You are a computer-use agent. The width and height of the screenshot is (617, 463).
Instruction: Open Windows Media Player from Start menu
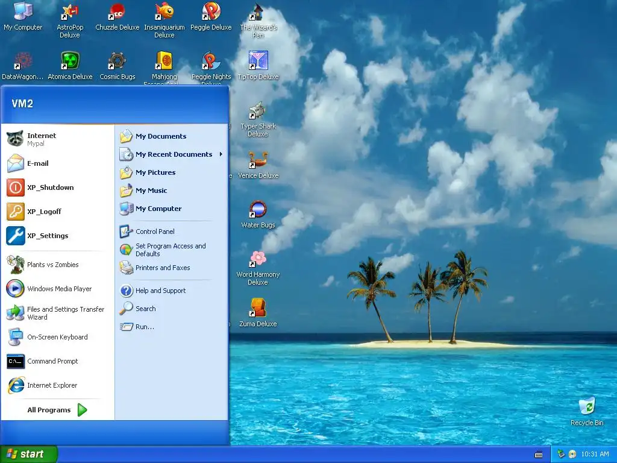[58, 289]
